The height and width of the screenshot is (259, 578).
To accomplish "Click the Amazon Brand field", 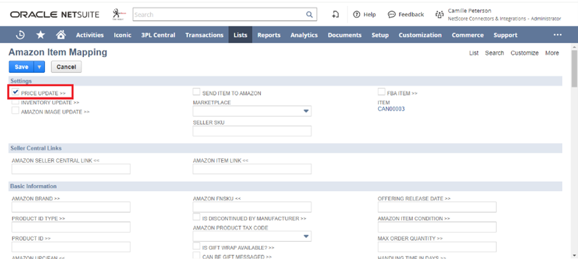I will (x=71, y=207).
